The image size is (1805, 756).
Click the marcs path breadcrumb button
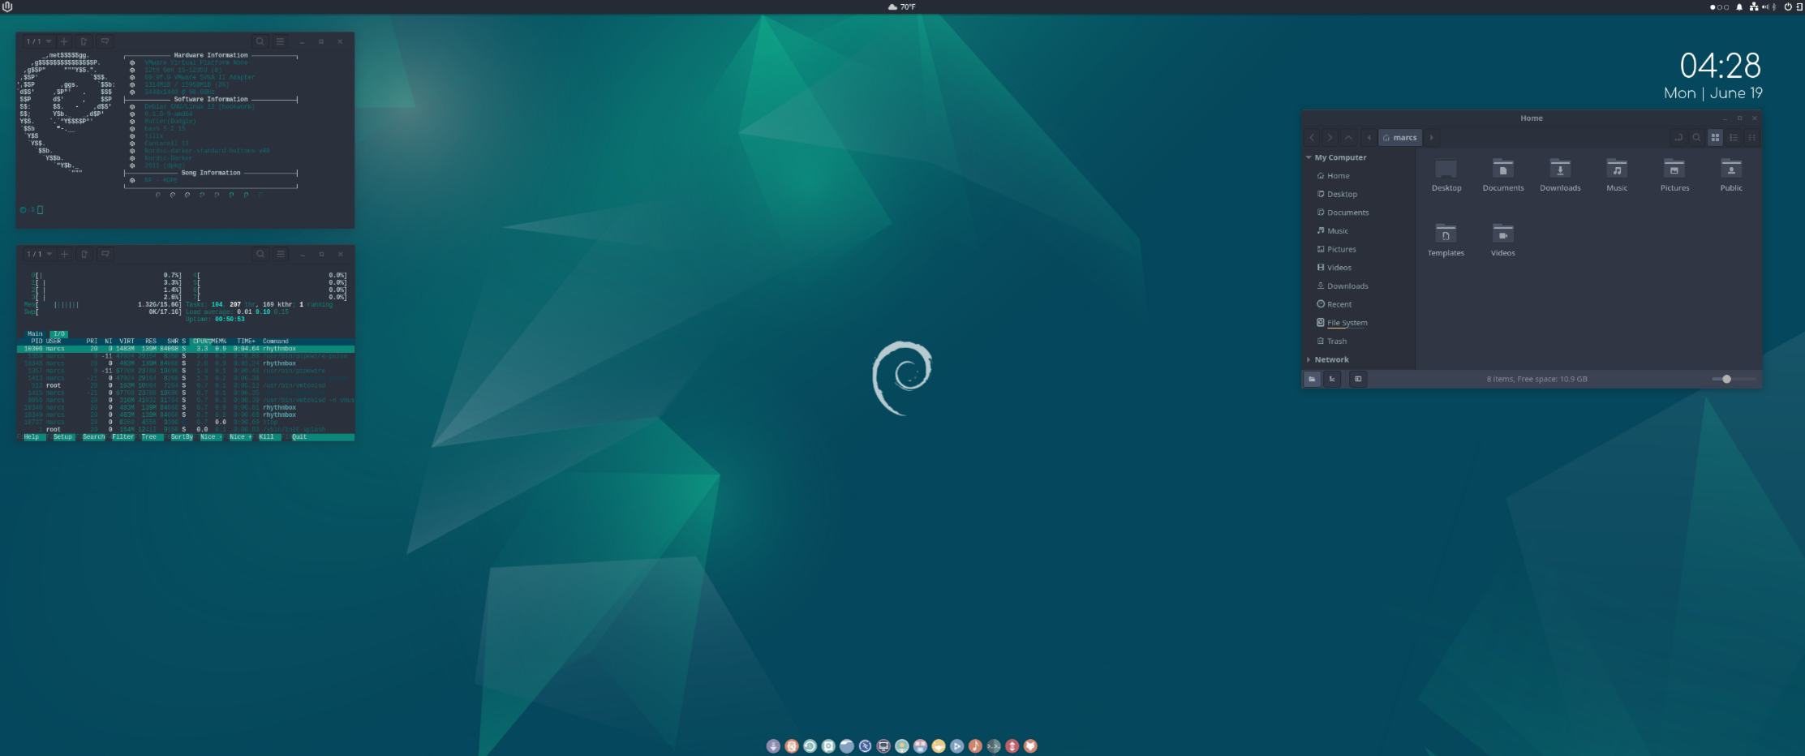pos(1400,138)
